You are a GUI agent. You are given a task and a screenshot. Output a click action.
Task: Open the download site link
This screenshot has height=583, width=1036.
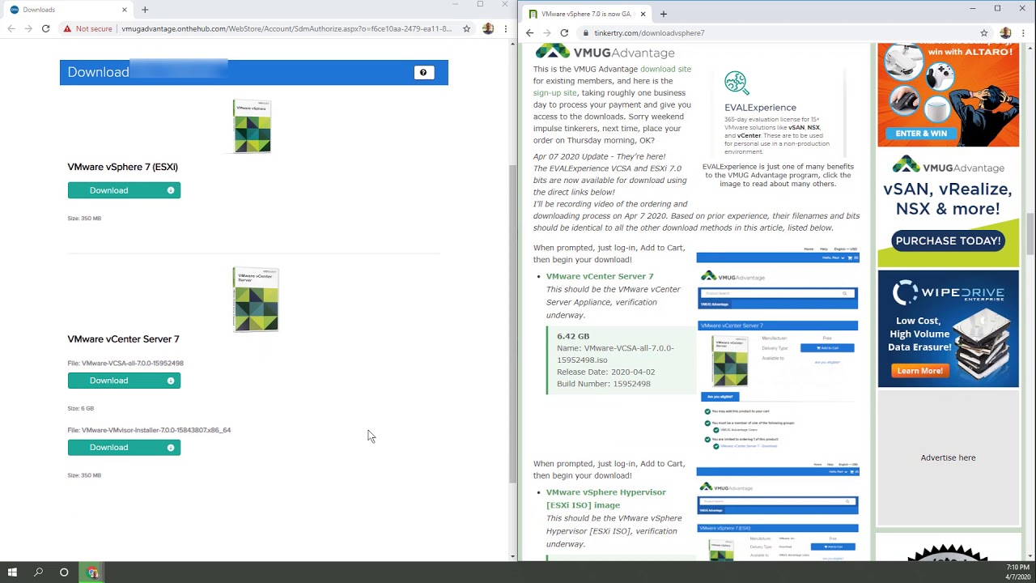tap(665, 69)
